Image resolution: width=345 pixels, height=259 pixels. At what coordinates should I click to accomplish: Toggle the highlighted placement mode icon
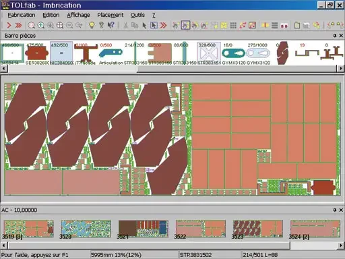click(x=185, y=25)
